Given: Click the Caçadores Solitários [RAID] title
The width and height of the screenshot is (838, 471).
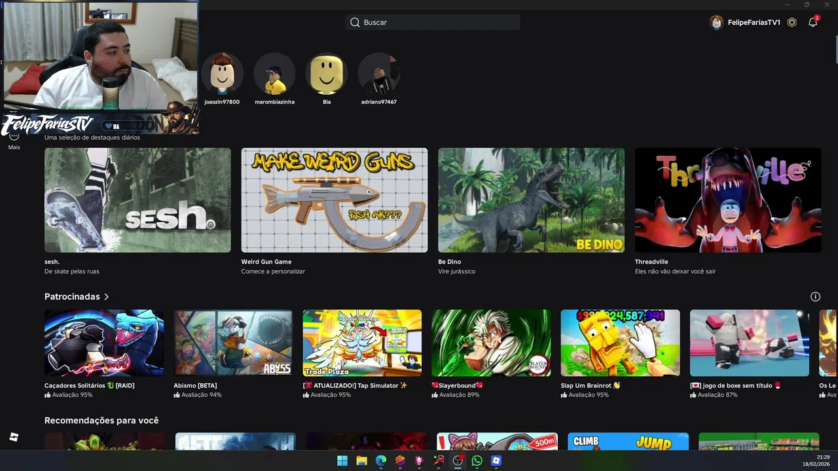Looking at the screenshot, I should pyautogui.click(x=90, y=386).
